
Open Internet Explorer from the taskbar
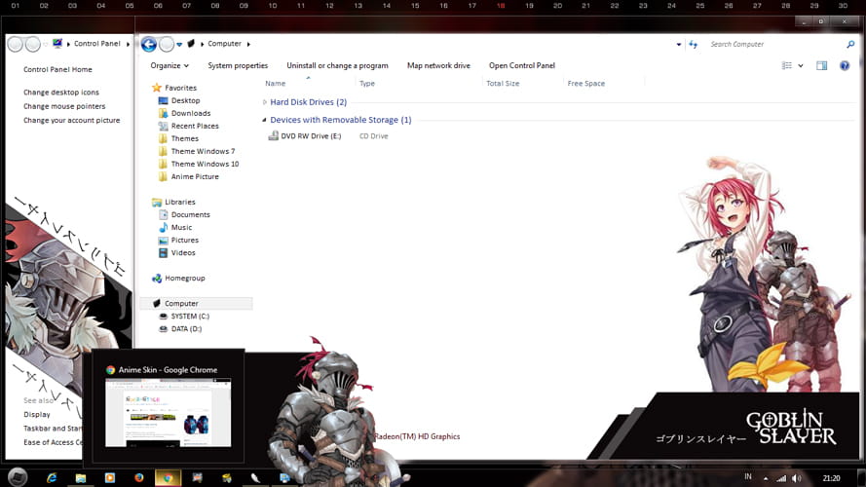(x=53, y=478)
